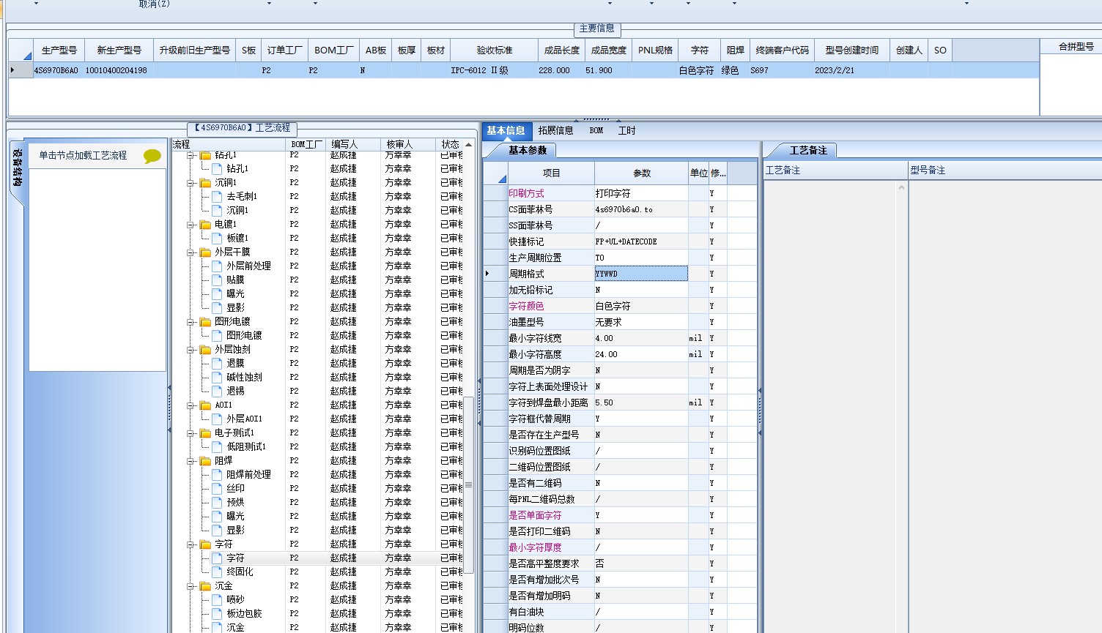1102x633 pixels.
Task: Click the 单击节点加载工艺流程 hint text
Action: 83,155
